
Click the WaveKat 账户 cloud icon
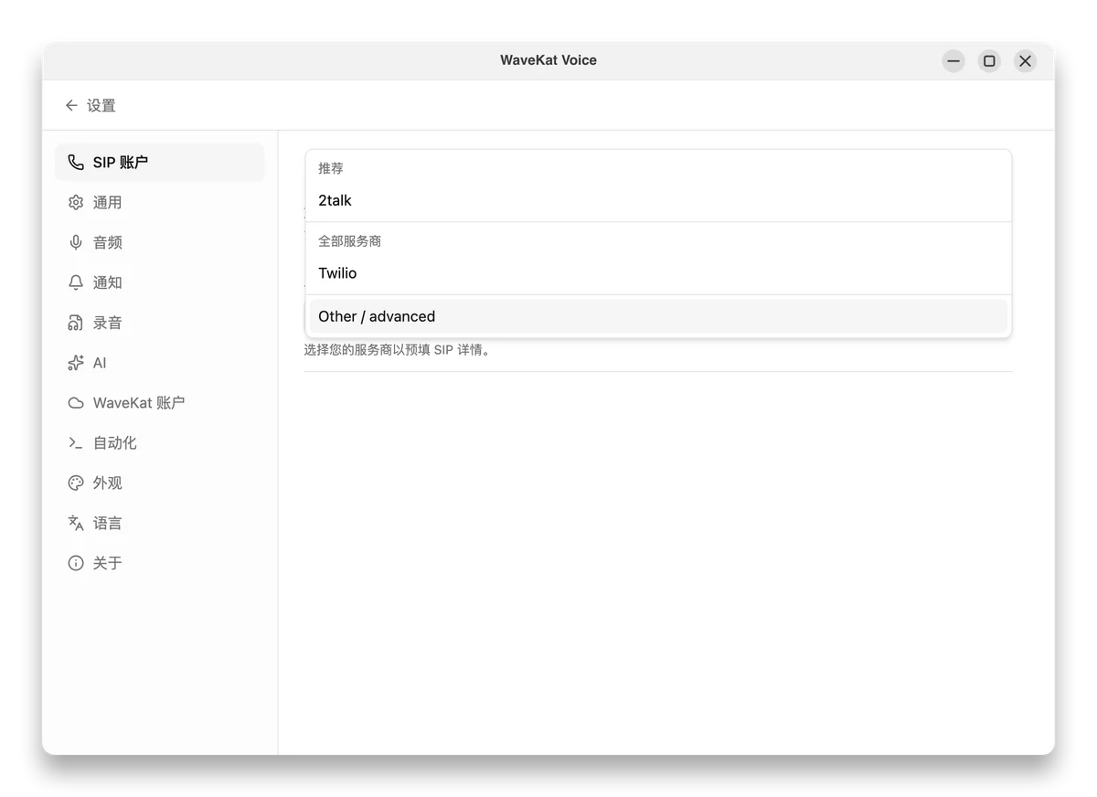click(x=76, y=403)
